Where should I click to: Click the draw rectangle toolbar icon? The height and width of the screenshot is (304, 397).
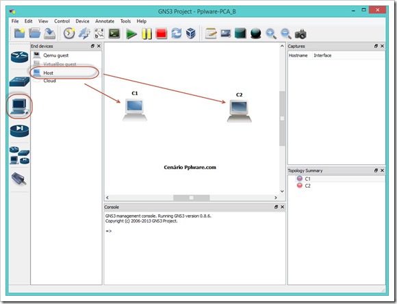click(240, 34)
